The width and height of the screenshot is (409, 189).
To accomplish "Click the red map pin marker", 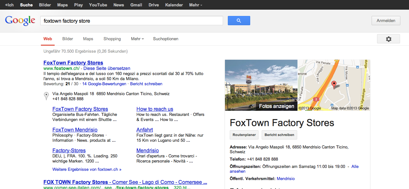I will click(334, 85).
